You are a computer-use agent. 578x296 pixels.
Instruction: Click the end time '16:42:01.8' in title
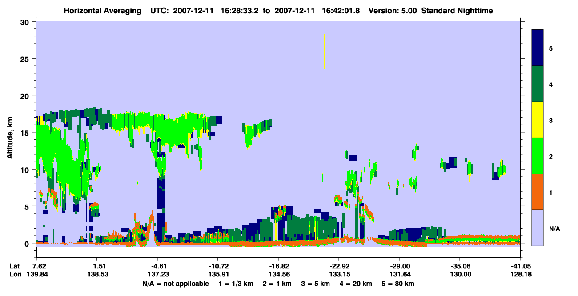pyautogui.click(x=341, y=11)
